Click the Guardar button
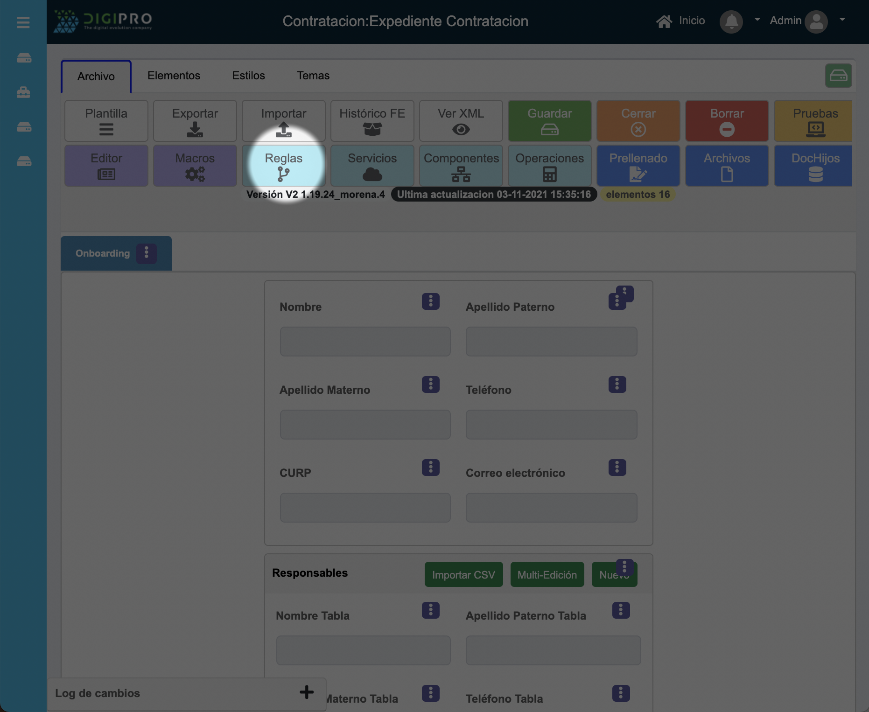 pos(549,121)
